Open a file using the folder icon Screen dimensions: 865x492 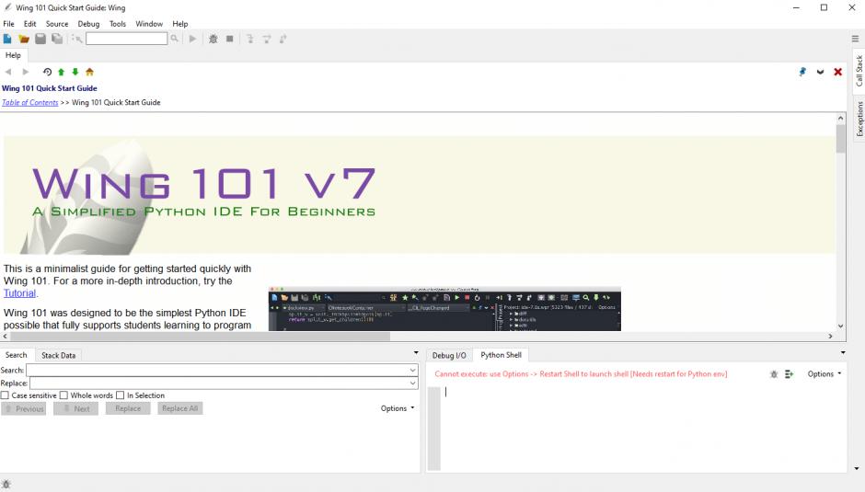click(x=24, y=39)
